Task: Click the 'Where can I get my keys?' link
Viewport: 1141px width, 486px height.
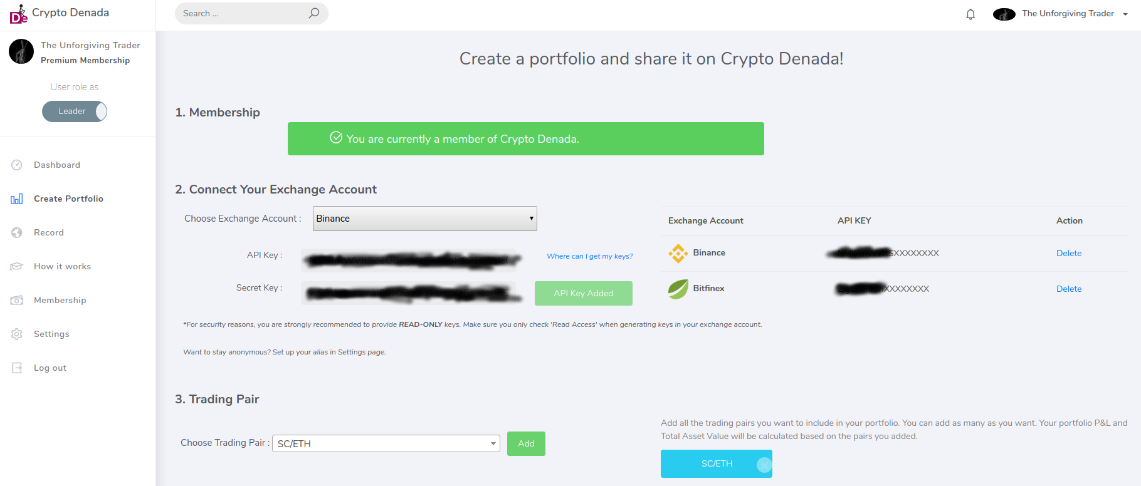Action: click(589, 256)
